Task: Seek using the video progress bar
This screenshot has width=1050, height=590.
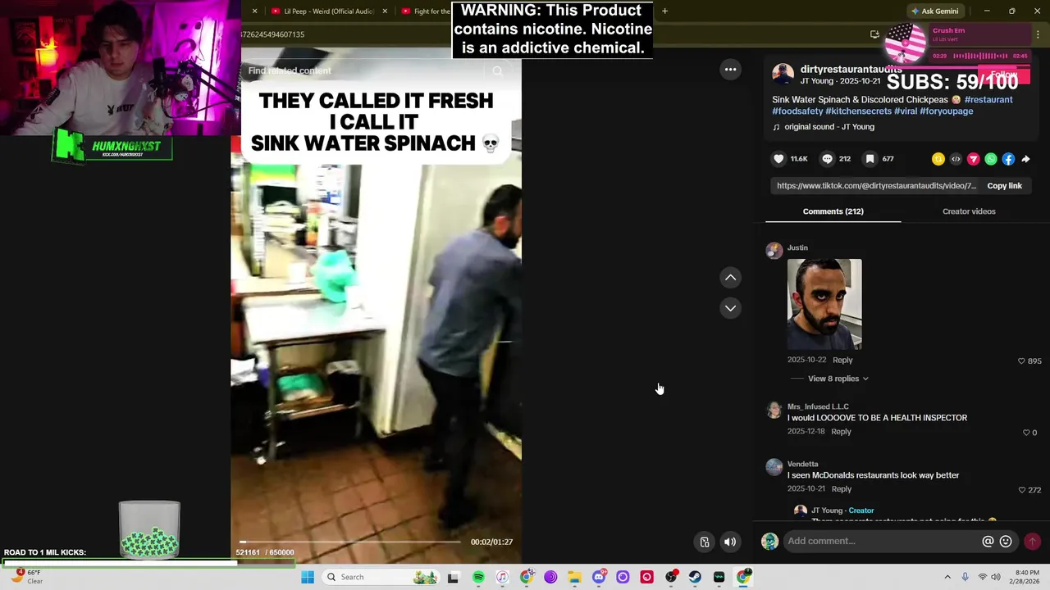Action: coord(350,542)
